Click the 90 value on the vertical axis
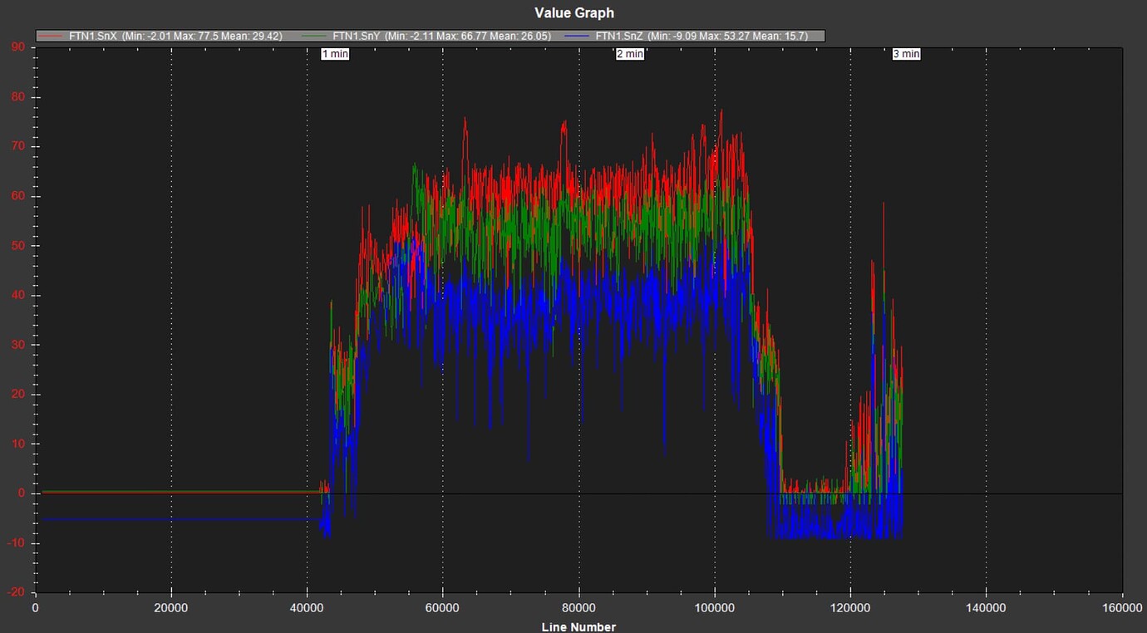Image resolution: width=1147 pixels, height=633 pixels. [17, 47]
